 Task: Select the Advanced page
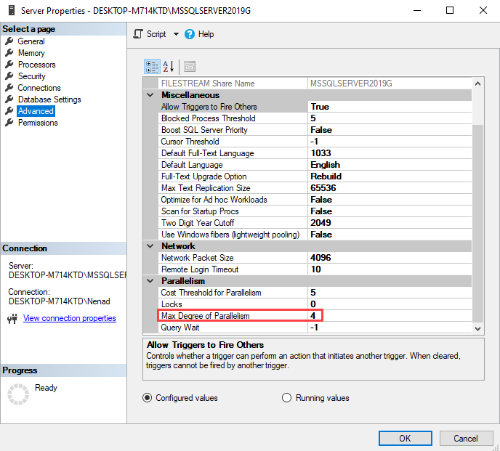[x=36, y=111]
